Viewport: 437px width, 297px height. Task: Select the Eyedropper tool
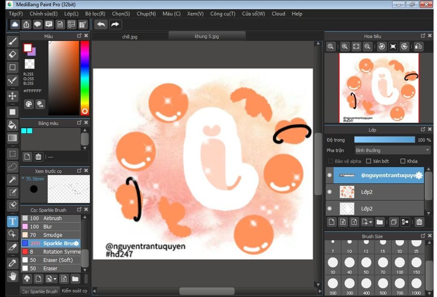tap(12, 262)
